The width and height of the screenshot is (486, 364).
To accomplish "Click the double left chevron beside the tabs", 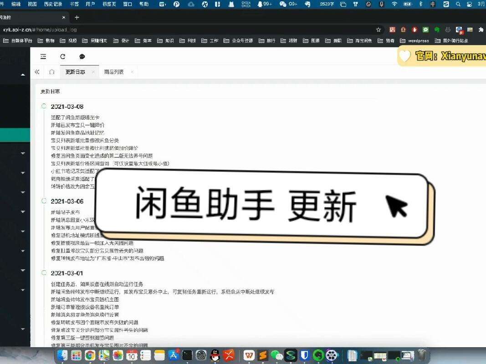I will pyautogui.click(x=37, y=72).
